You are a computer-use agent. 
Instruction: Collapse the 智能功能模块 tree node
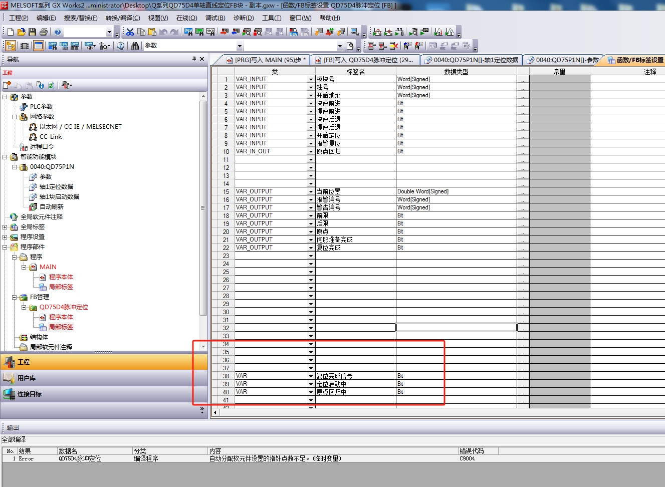point(5,157)
